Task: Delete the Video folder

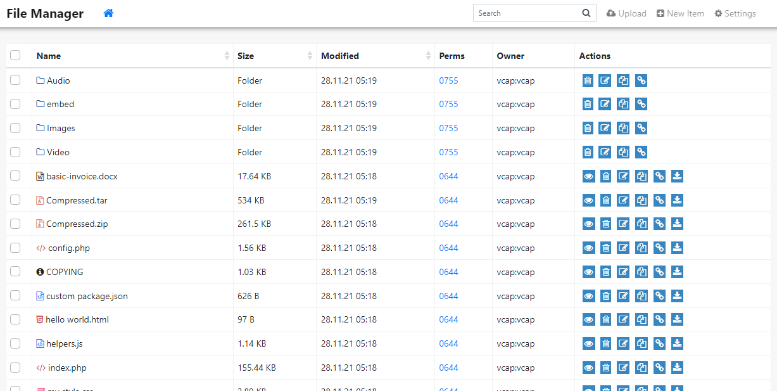Action: point(588,152)
